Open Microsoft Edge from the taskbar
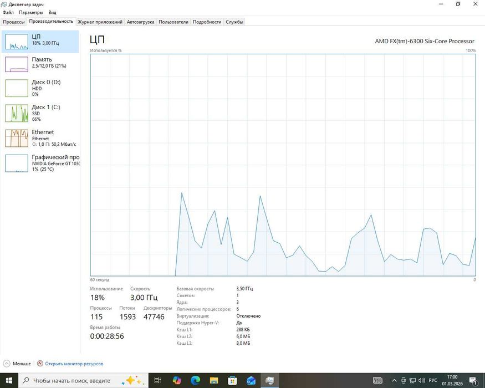Image resolution: width=485 pixels, height=388 pixels. (195, 380)
